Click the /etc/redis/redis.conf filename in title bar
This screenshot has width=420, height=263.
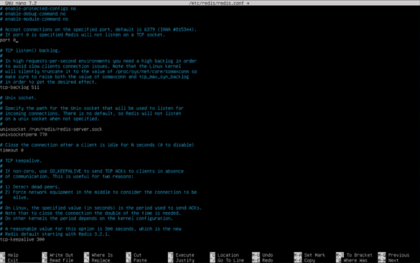click(x=216, y=3)
